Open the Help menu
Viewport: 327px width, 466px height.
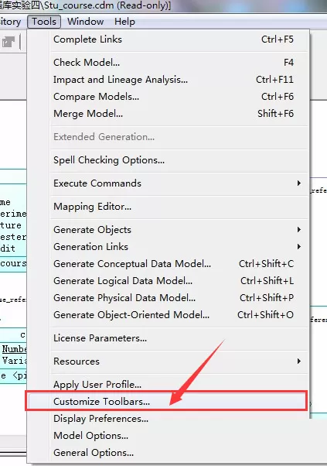pyautogui.click(x=124, y=22)
